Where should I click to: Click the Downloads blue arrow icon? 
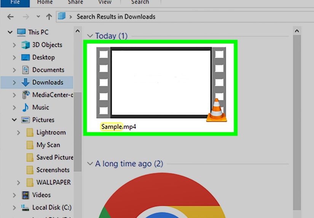[26, 82]
